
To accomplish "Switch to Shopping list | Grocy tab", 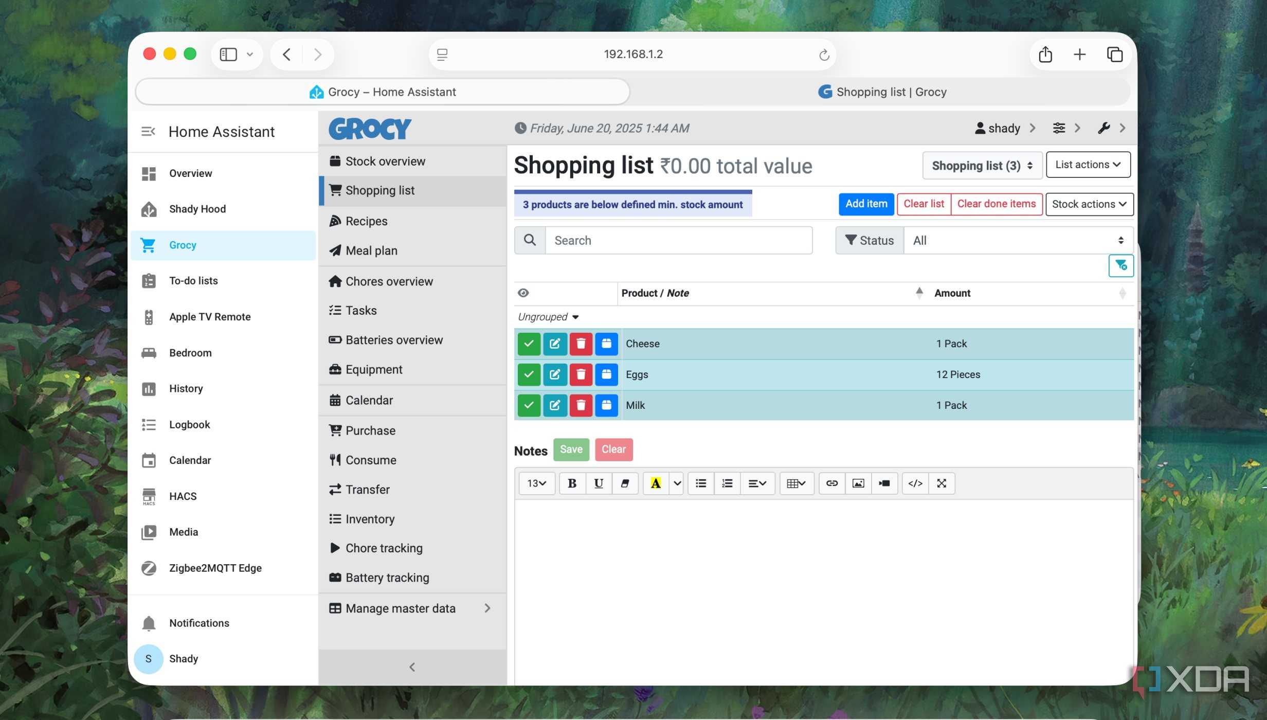I will coord(882,92).
